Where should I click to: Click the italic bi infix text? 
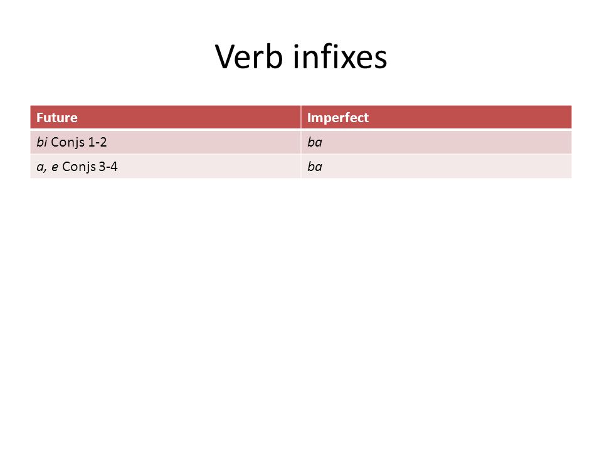[x=42, y=142]
